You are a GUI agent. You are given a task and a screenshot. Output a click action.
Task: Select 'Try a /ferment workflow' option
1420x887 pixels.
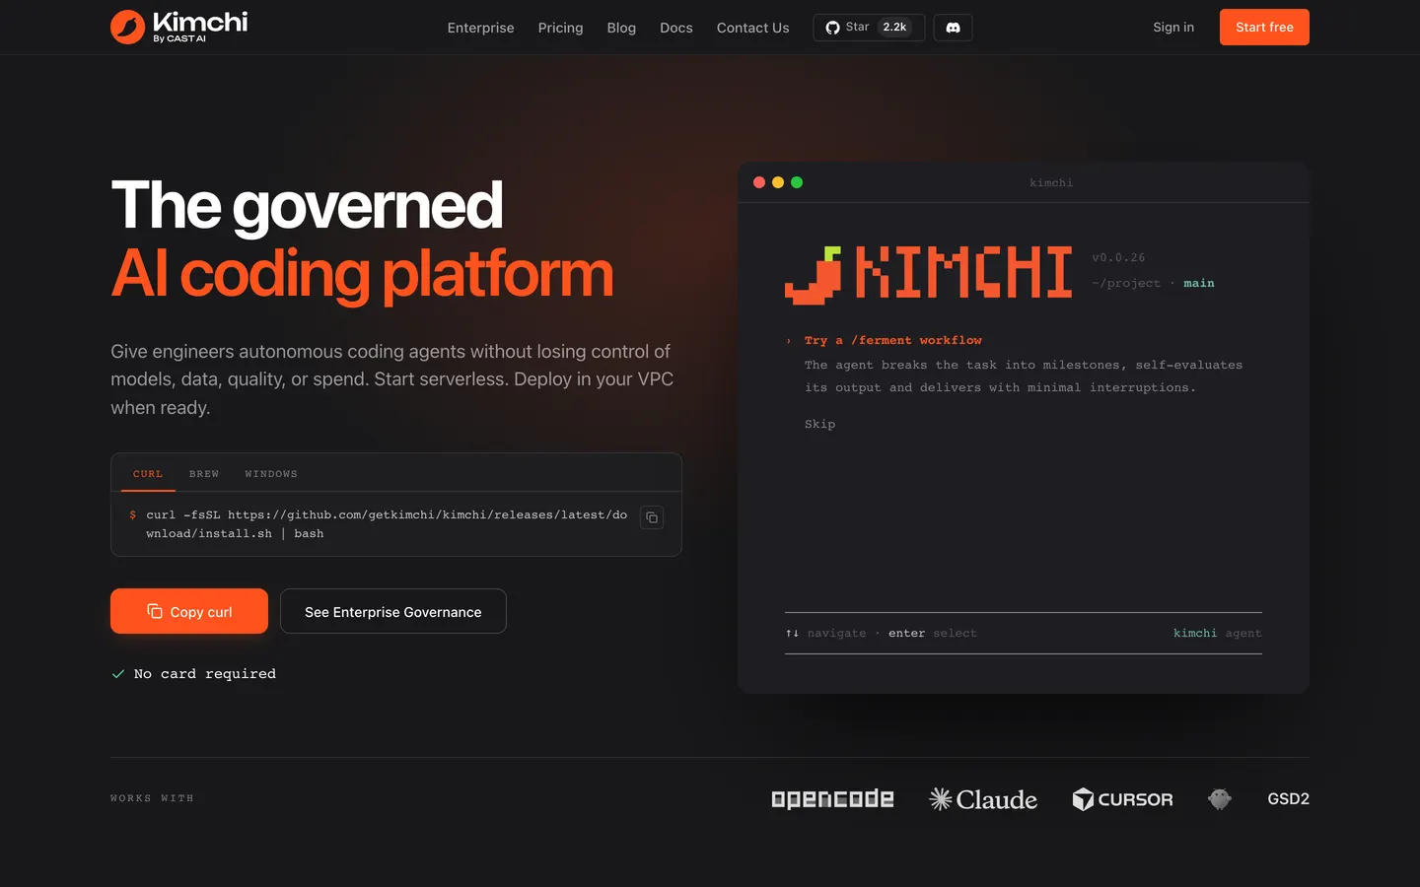(893, 340)
